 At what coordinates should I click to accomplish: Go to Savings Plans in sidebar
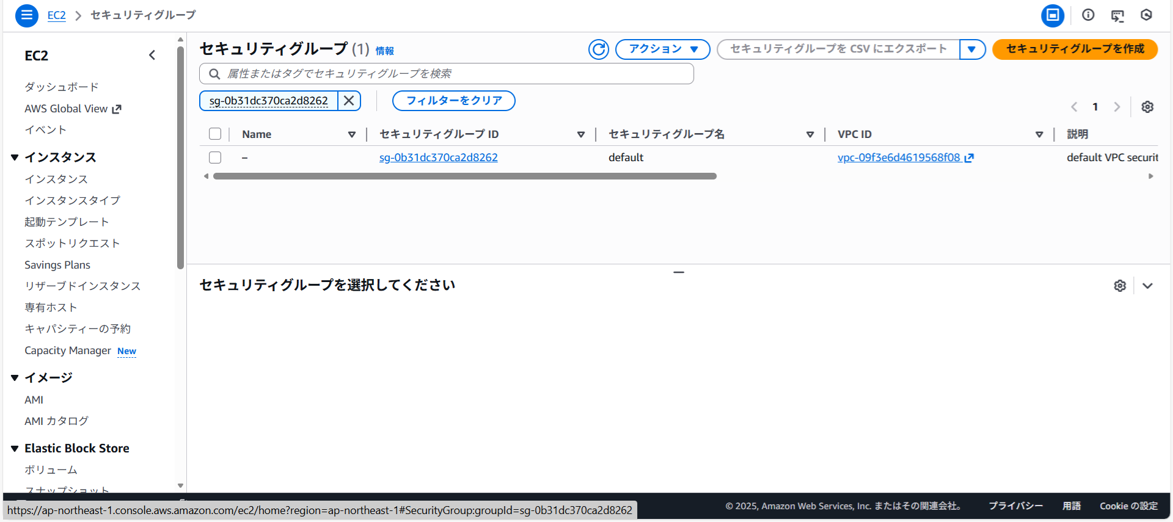tap(57, 265)
